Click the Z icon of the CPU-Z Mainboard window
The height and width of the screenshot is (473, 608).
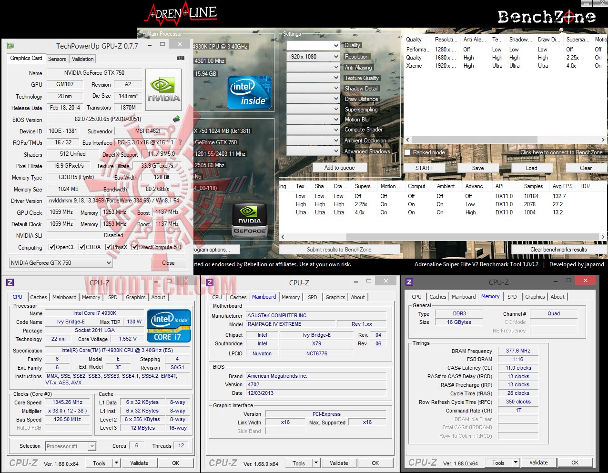pyautogui.click(x=210, y=282)
